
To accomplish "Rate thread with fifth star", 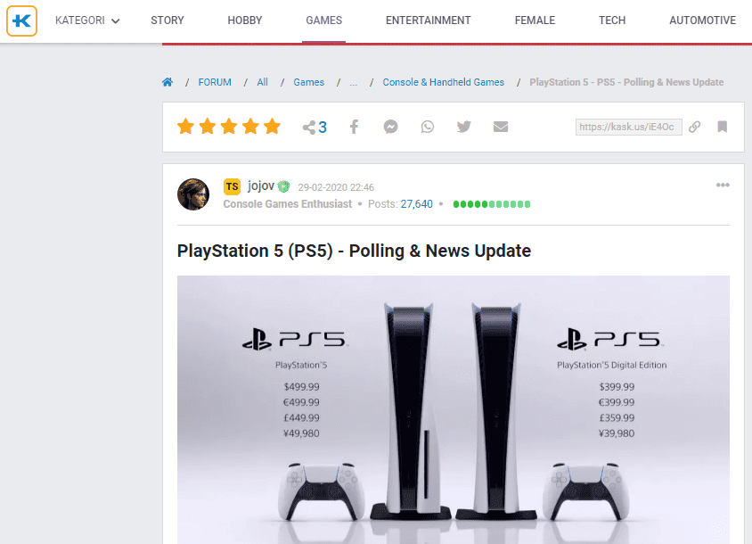I will (272, 127).
